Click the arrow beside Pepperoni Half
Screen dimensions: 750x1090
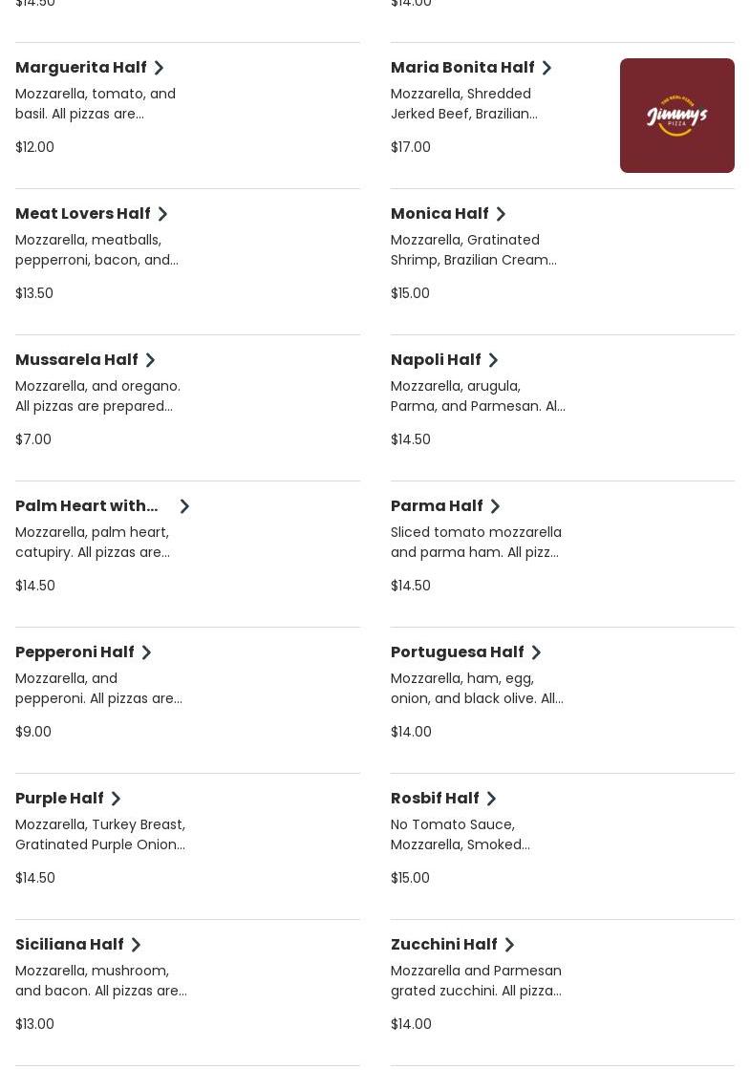click(146, 652)
